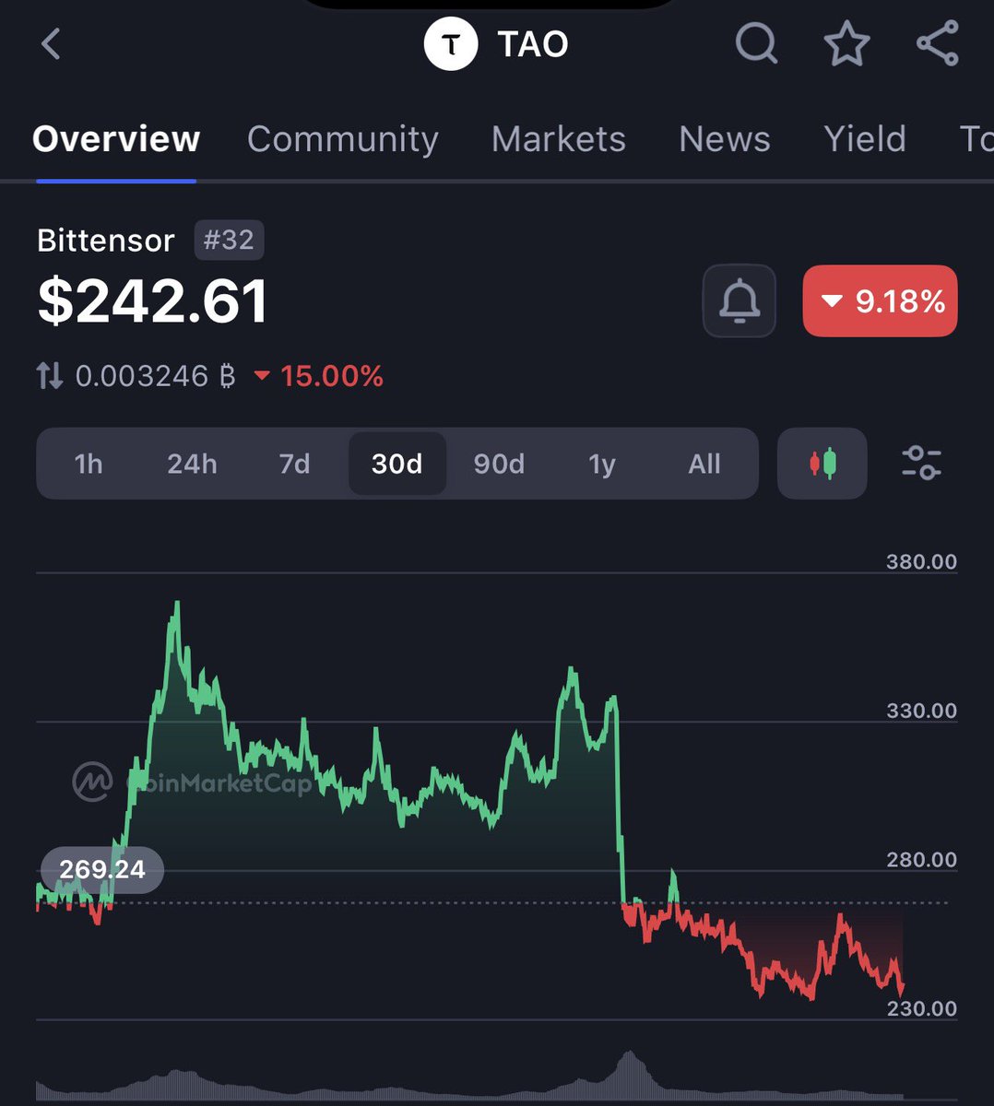Open search with the magnifier icon
994x1106 pixels.
pos(756,43)
